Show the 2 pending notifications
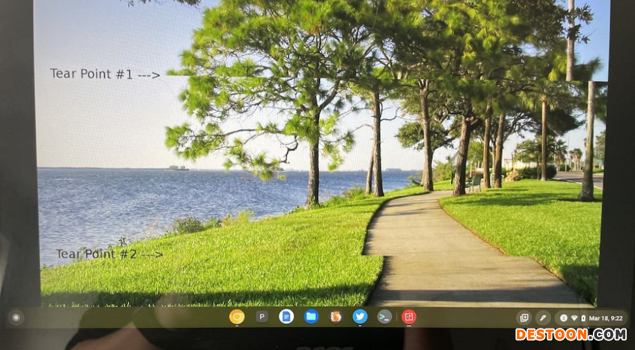Viewport: 635px width, 350px height. click(563, 318)
